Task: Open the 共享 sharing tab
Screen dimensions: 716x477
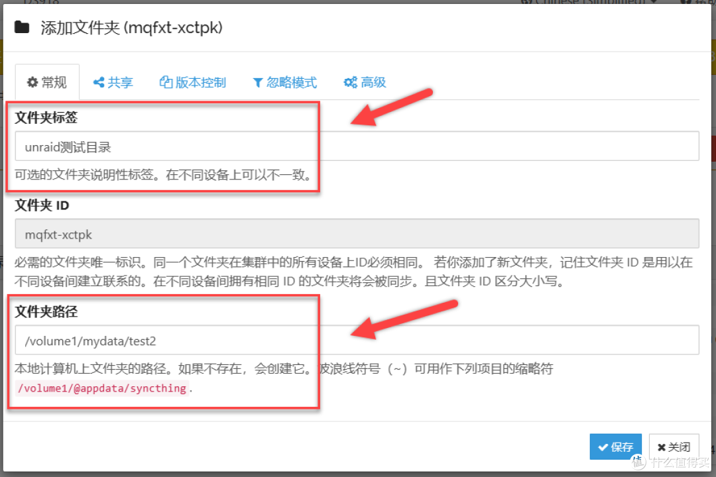Action: tap(113, 82)
